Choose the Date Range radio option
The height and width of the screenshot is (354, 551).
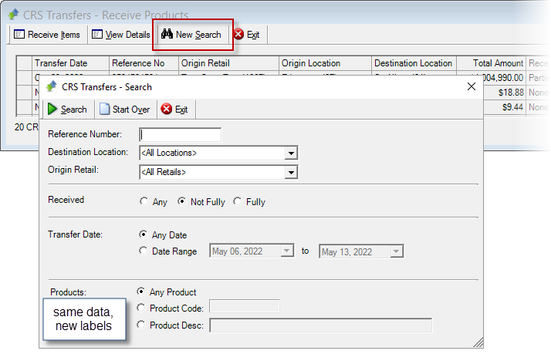[x=143, y=251]
